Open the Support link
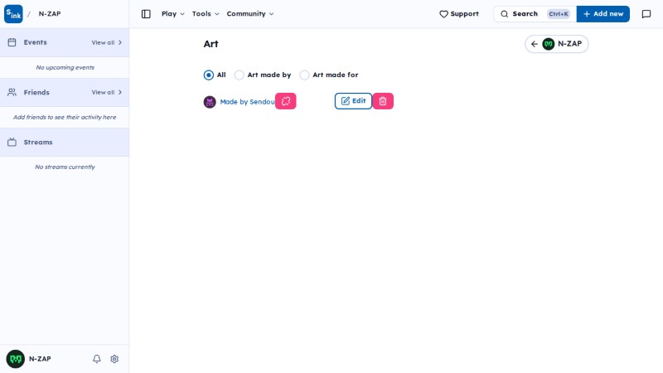 click(459, 14)
